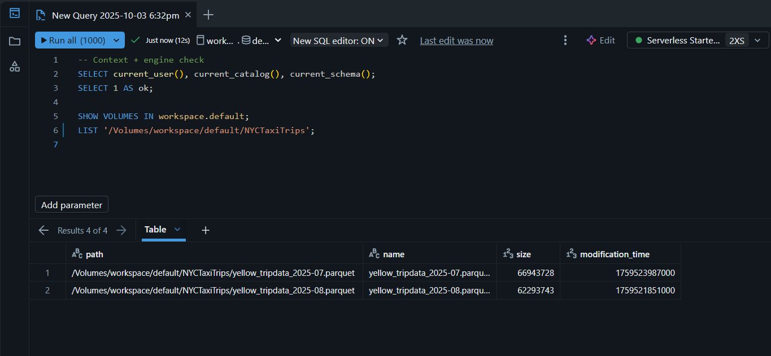
Task: Open the workspace folder browser icon
Action: click(15, 41)
